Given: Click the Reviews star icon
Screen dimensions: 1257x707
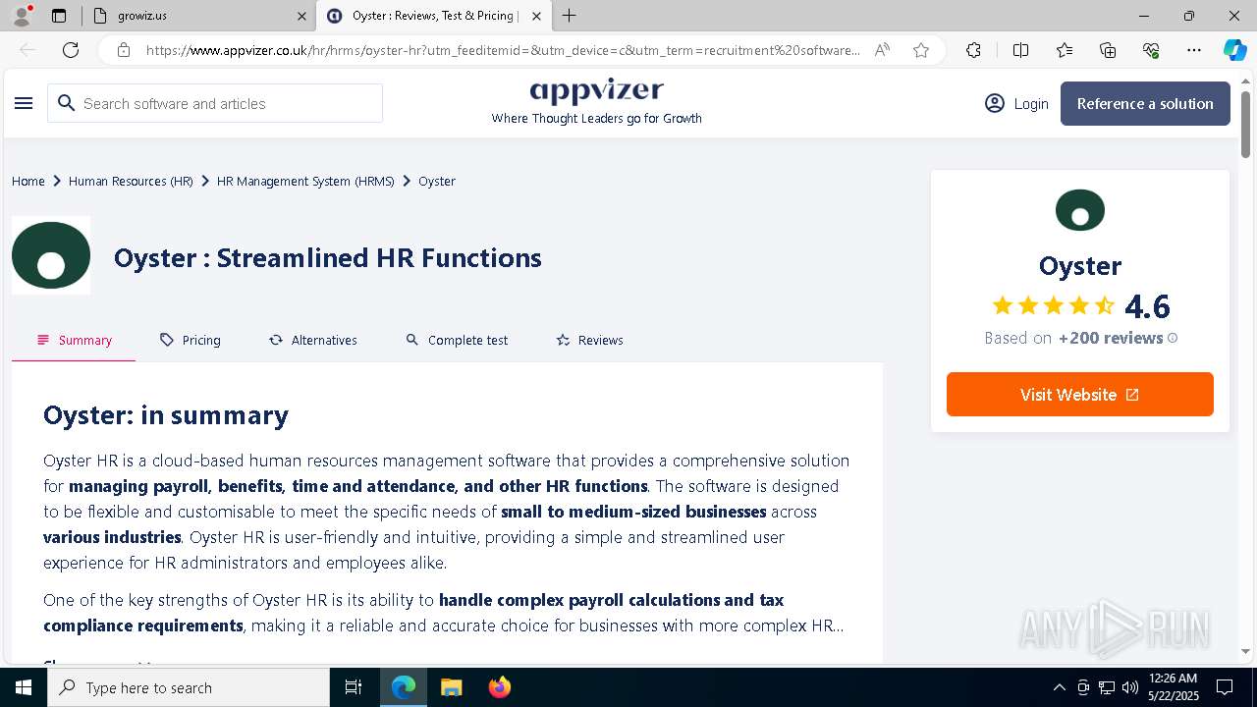Looking at the screenshot, I should (563, 340).
